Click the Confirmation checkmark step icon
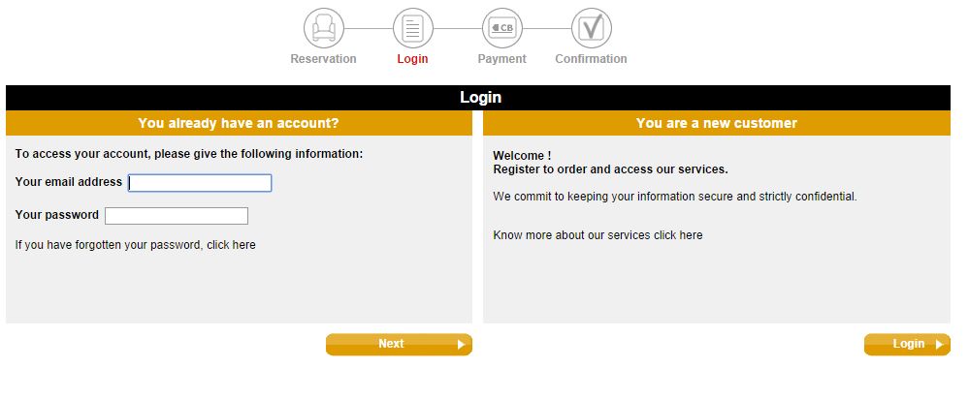 click(592, 28)
